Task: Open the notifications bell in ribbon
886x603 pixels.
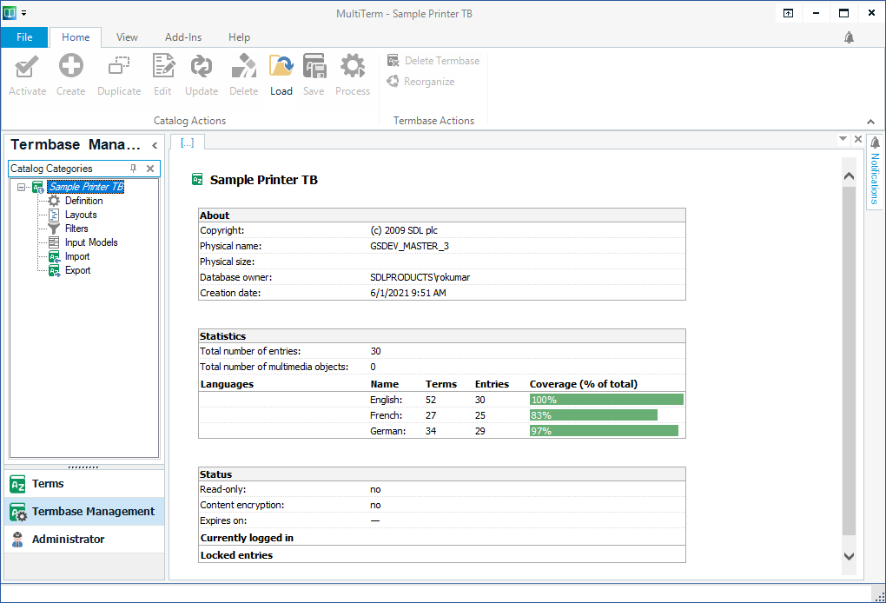Action: [x=849, y=37]
